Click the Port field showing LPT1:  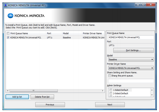pos(131,45)
